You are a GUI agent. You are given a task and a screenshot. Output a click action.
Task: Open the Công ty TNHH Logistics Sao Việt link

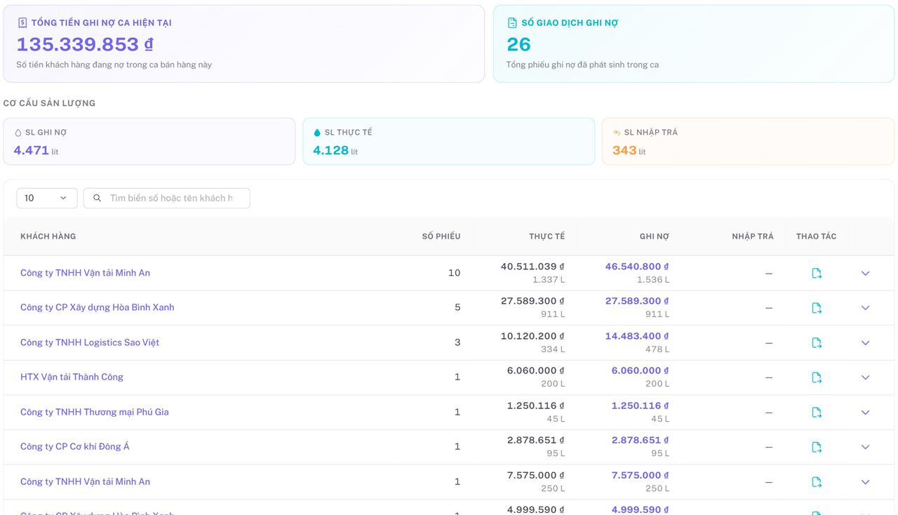point(90,342)
